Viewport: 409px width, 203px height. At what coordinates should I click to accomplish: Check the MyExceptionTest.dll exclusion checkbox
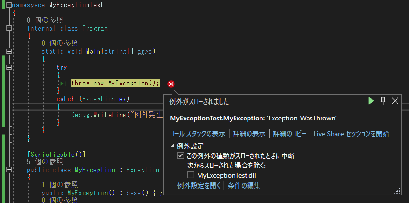tap(191, 175)
